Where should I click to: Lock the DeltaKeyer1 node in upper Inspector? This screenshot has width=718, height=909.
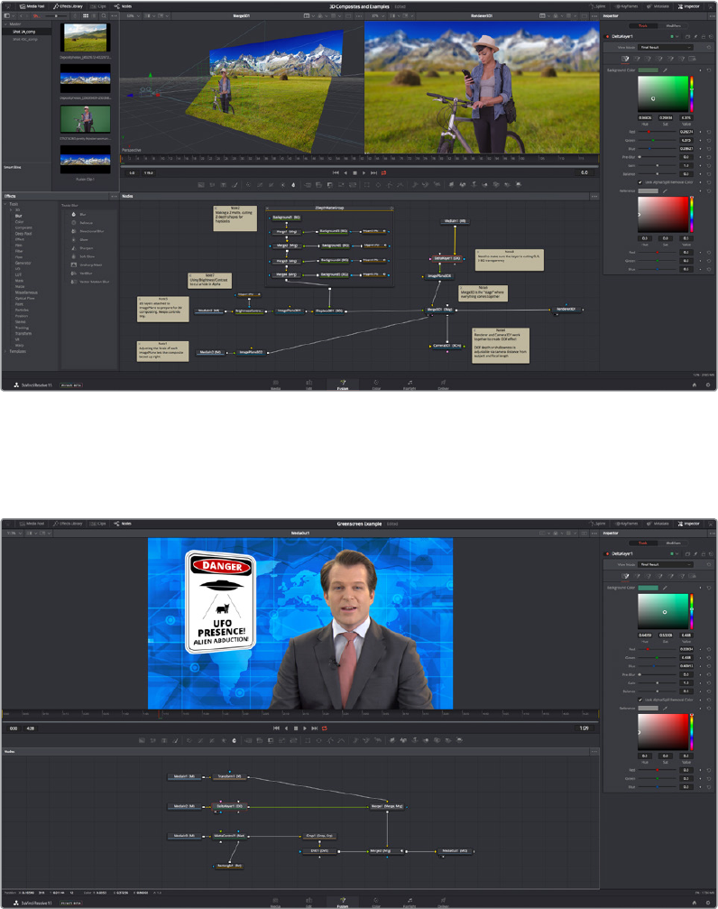704,36
